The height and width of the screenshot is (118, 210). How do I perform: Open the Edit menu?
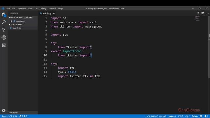tap(13, 8)
